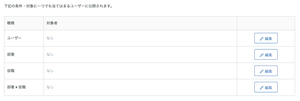This screenshot has height=101, width=300.
Task: Open 編集 for the 役職 row
Action: pyautogui.click(x=266, y=71)
